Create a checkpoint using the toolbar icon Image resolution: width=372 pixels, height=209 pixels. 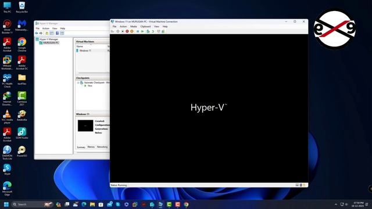pyautogui.click(x=148, y=31)
